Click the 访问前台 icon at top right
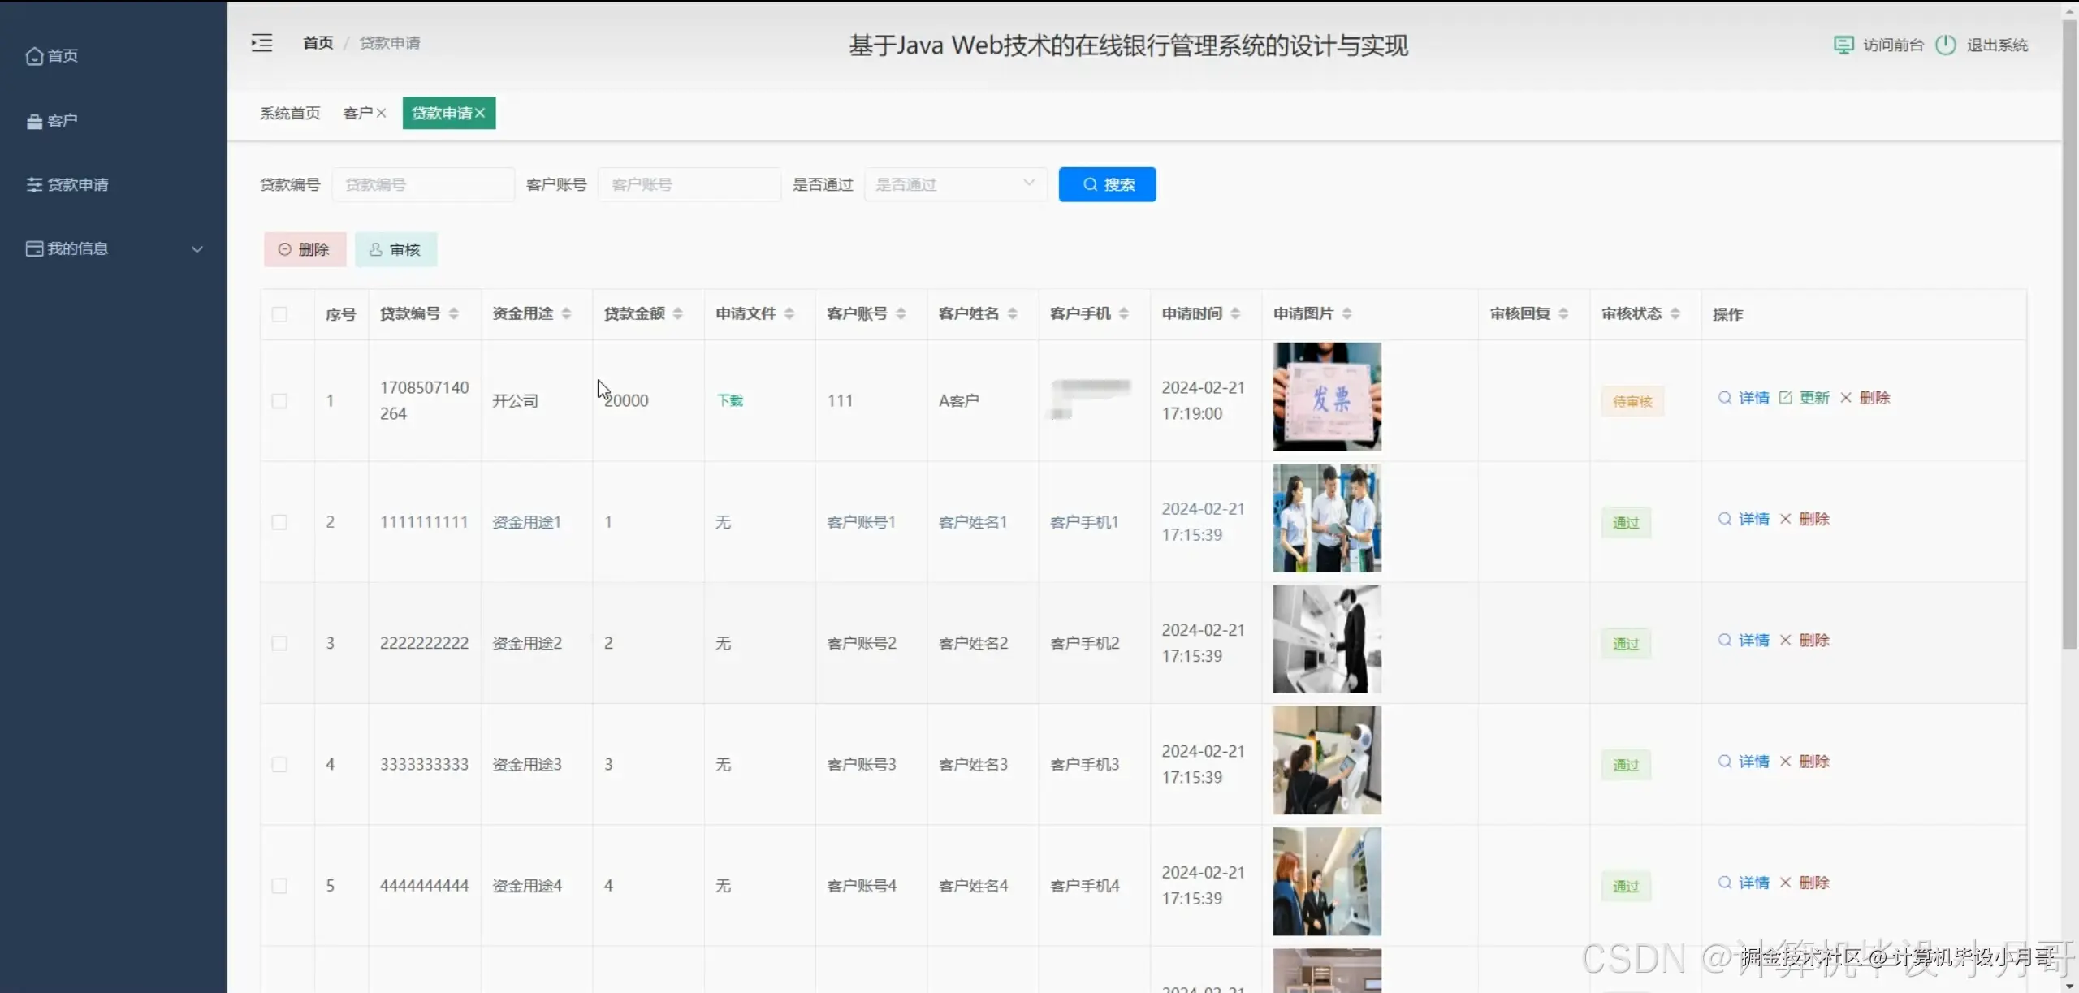 tap(1843, 45)
